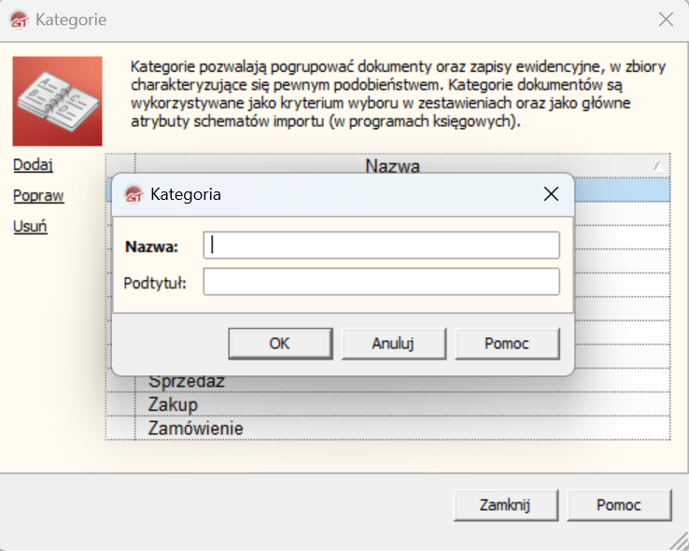The width and height of the screenshot is (689, 551).
Task: Select the Zakup row
Action: [x=387, y=404]
